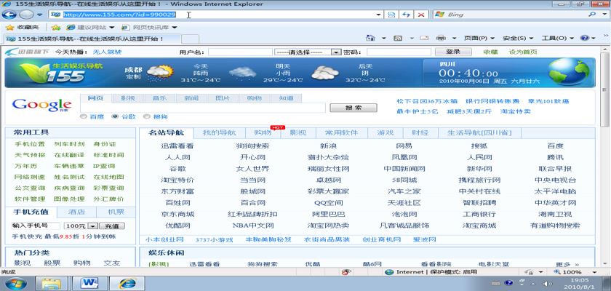Switch to the 酒店 tab

click(x=76, y=212)
